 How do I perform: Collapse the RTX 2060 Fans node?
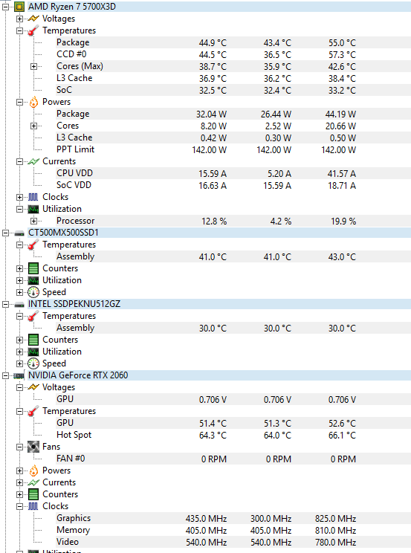click(20, 447)
